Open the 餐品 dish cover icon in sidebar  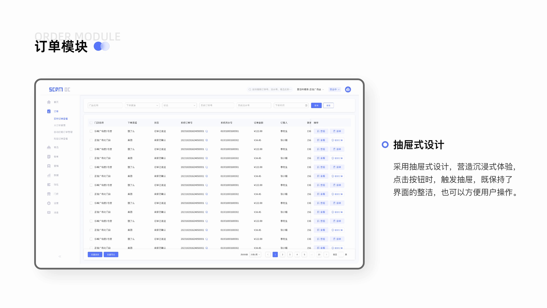click(49, 147)
